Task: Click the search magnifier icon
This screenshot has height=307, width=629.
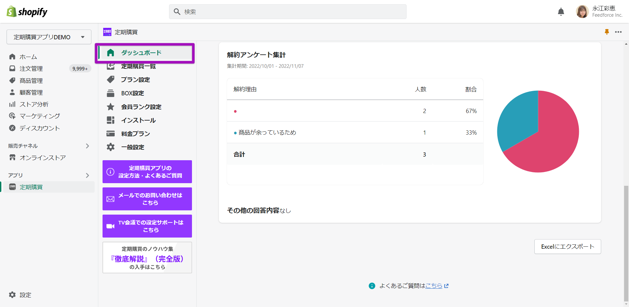Action: [177, 12]
